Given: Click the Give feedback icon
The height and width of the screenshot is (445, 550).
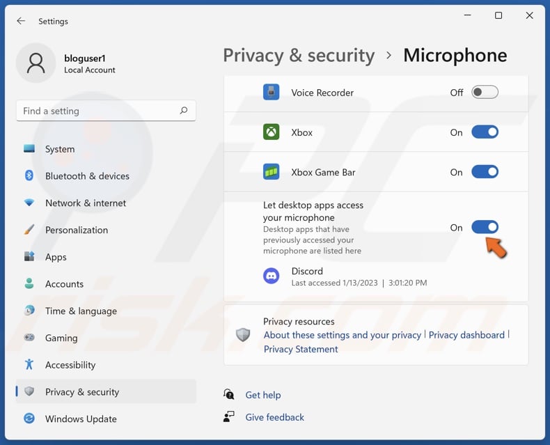Looking at the screenshot, I should [228, 417].
